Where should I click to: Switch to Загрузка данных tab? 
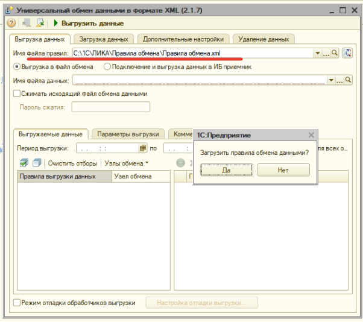pyautogui.click(x=104, y=39)
